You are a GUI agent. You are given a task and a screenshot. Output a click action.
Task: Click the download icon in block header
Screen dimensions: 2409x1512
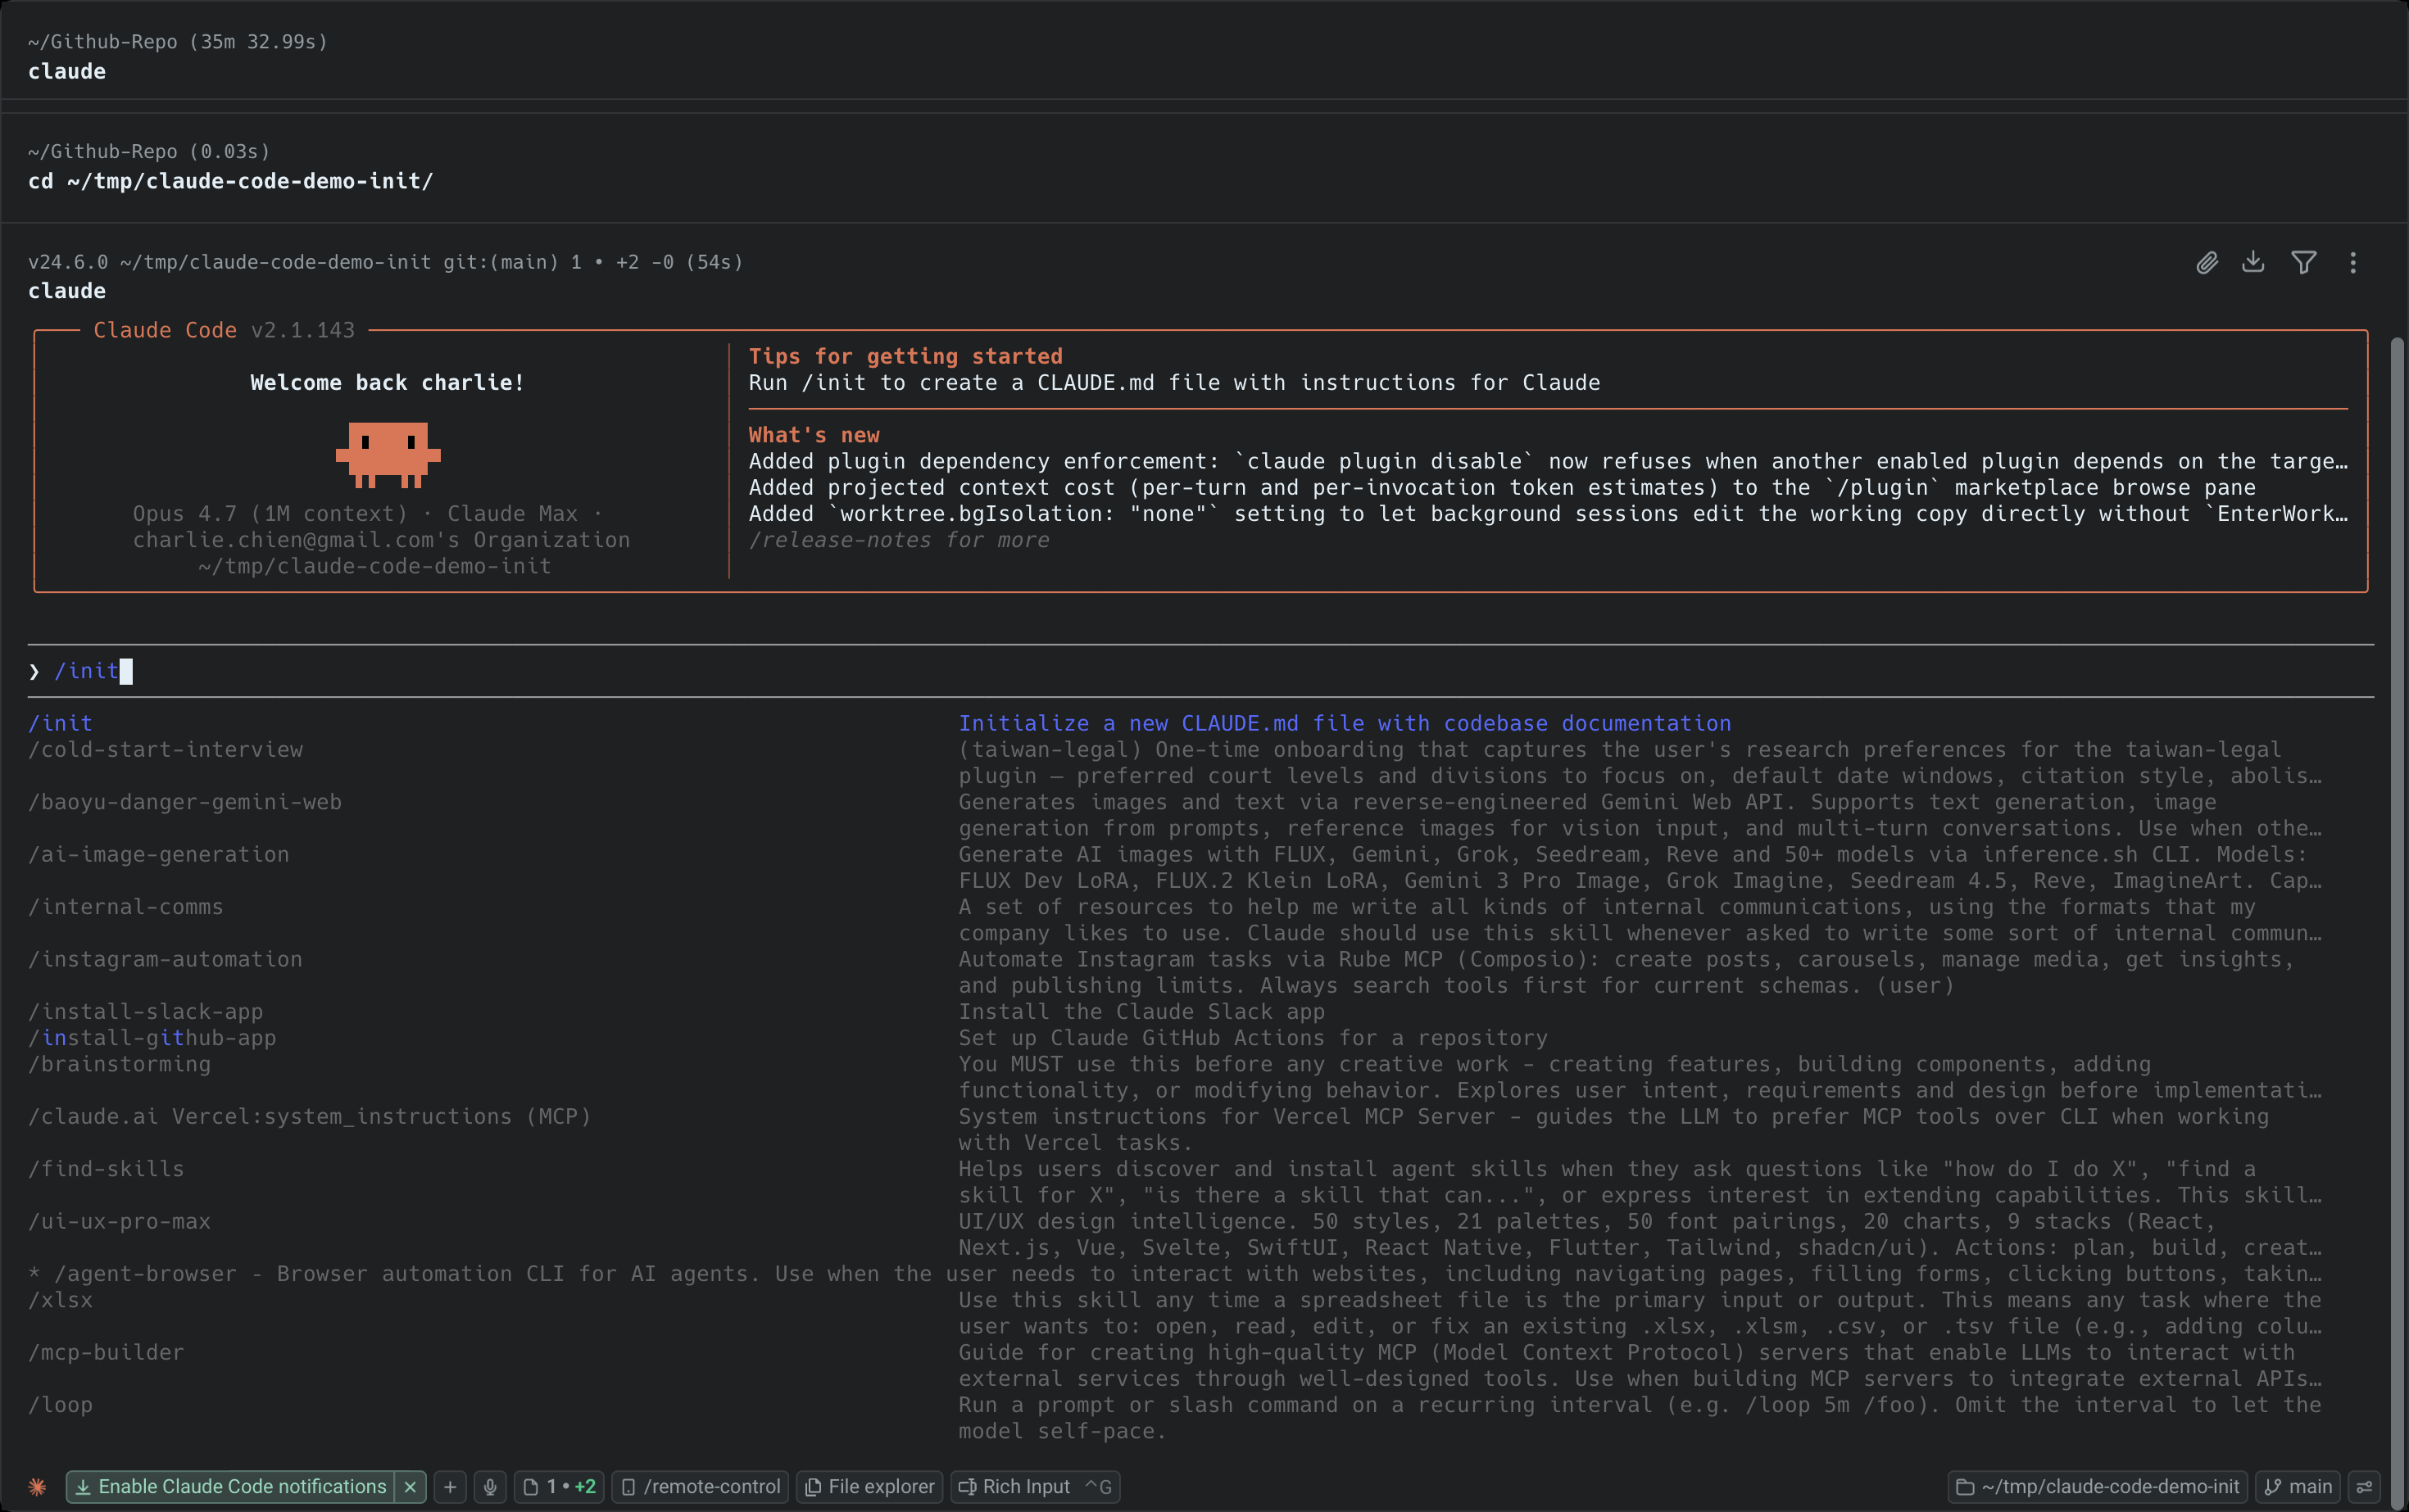[2253, 262]
